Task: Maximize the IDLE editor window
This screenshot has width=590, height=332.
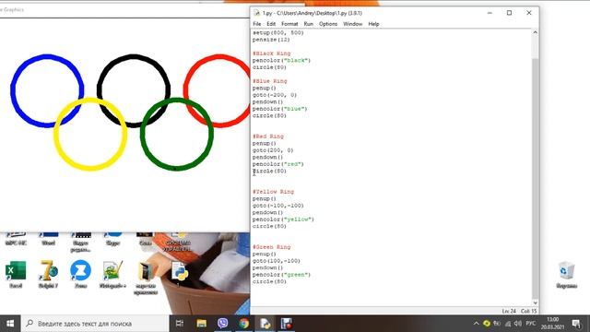Action: 509,13
